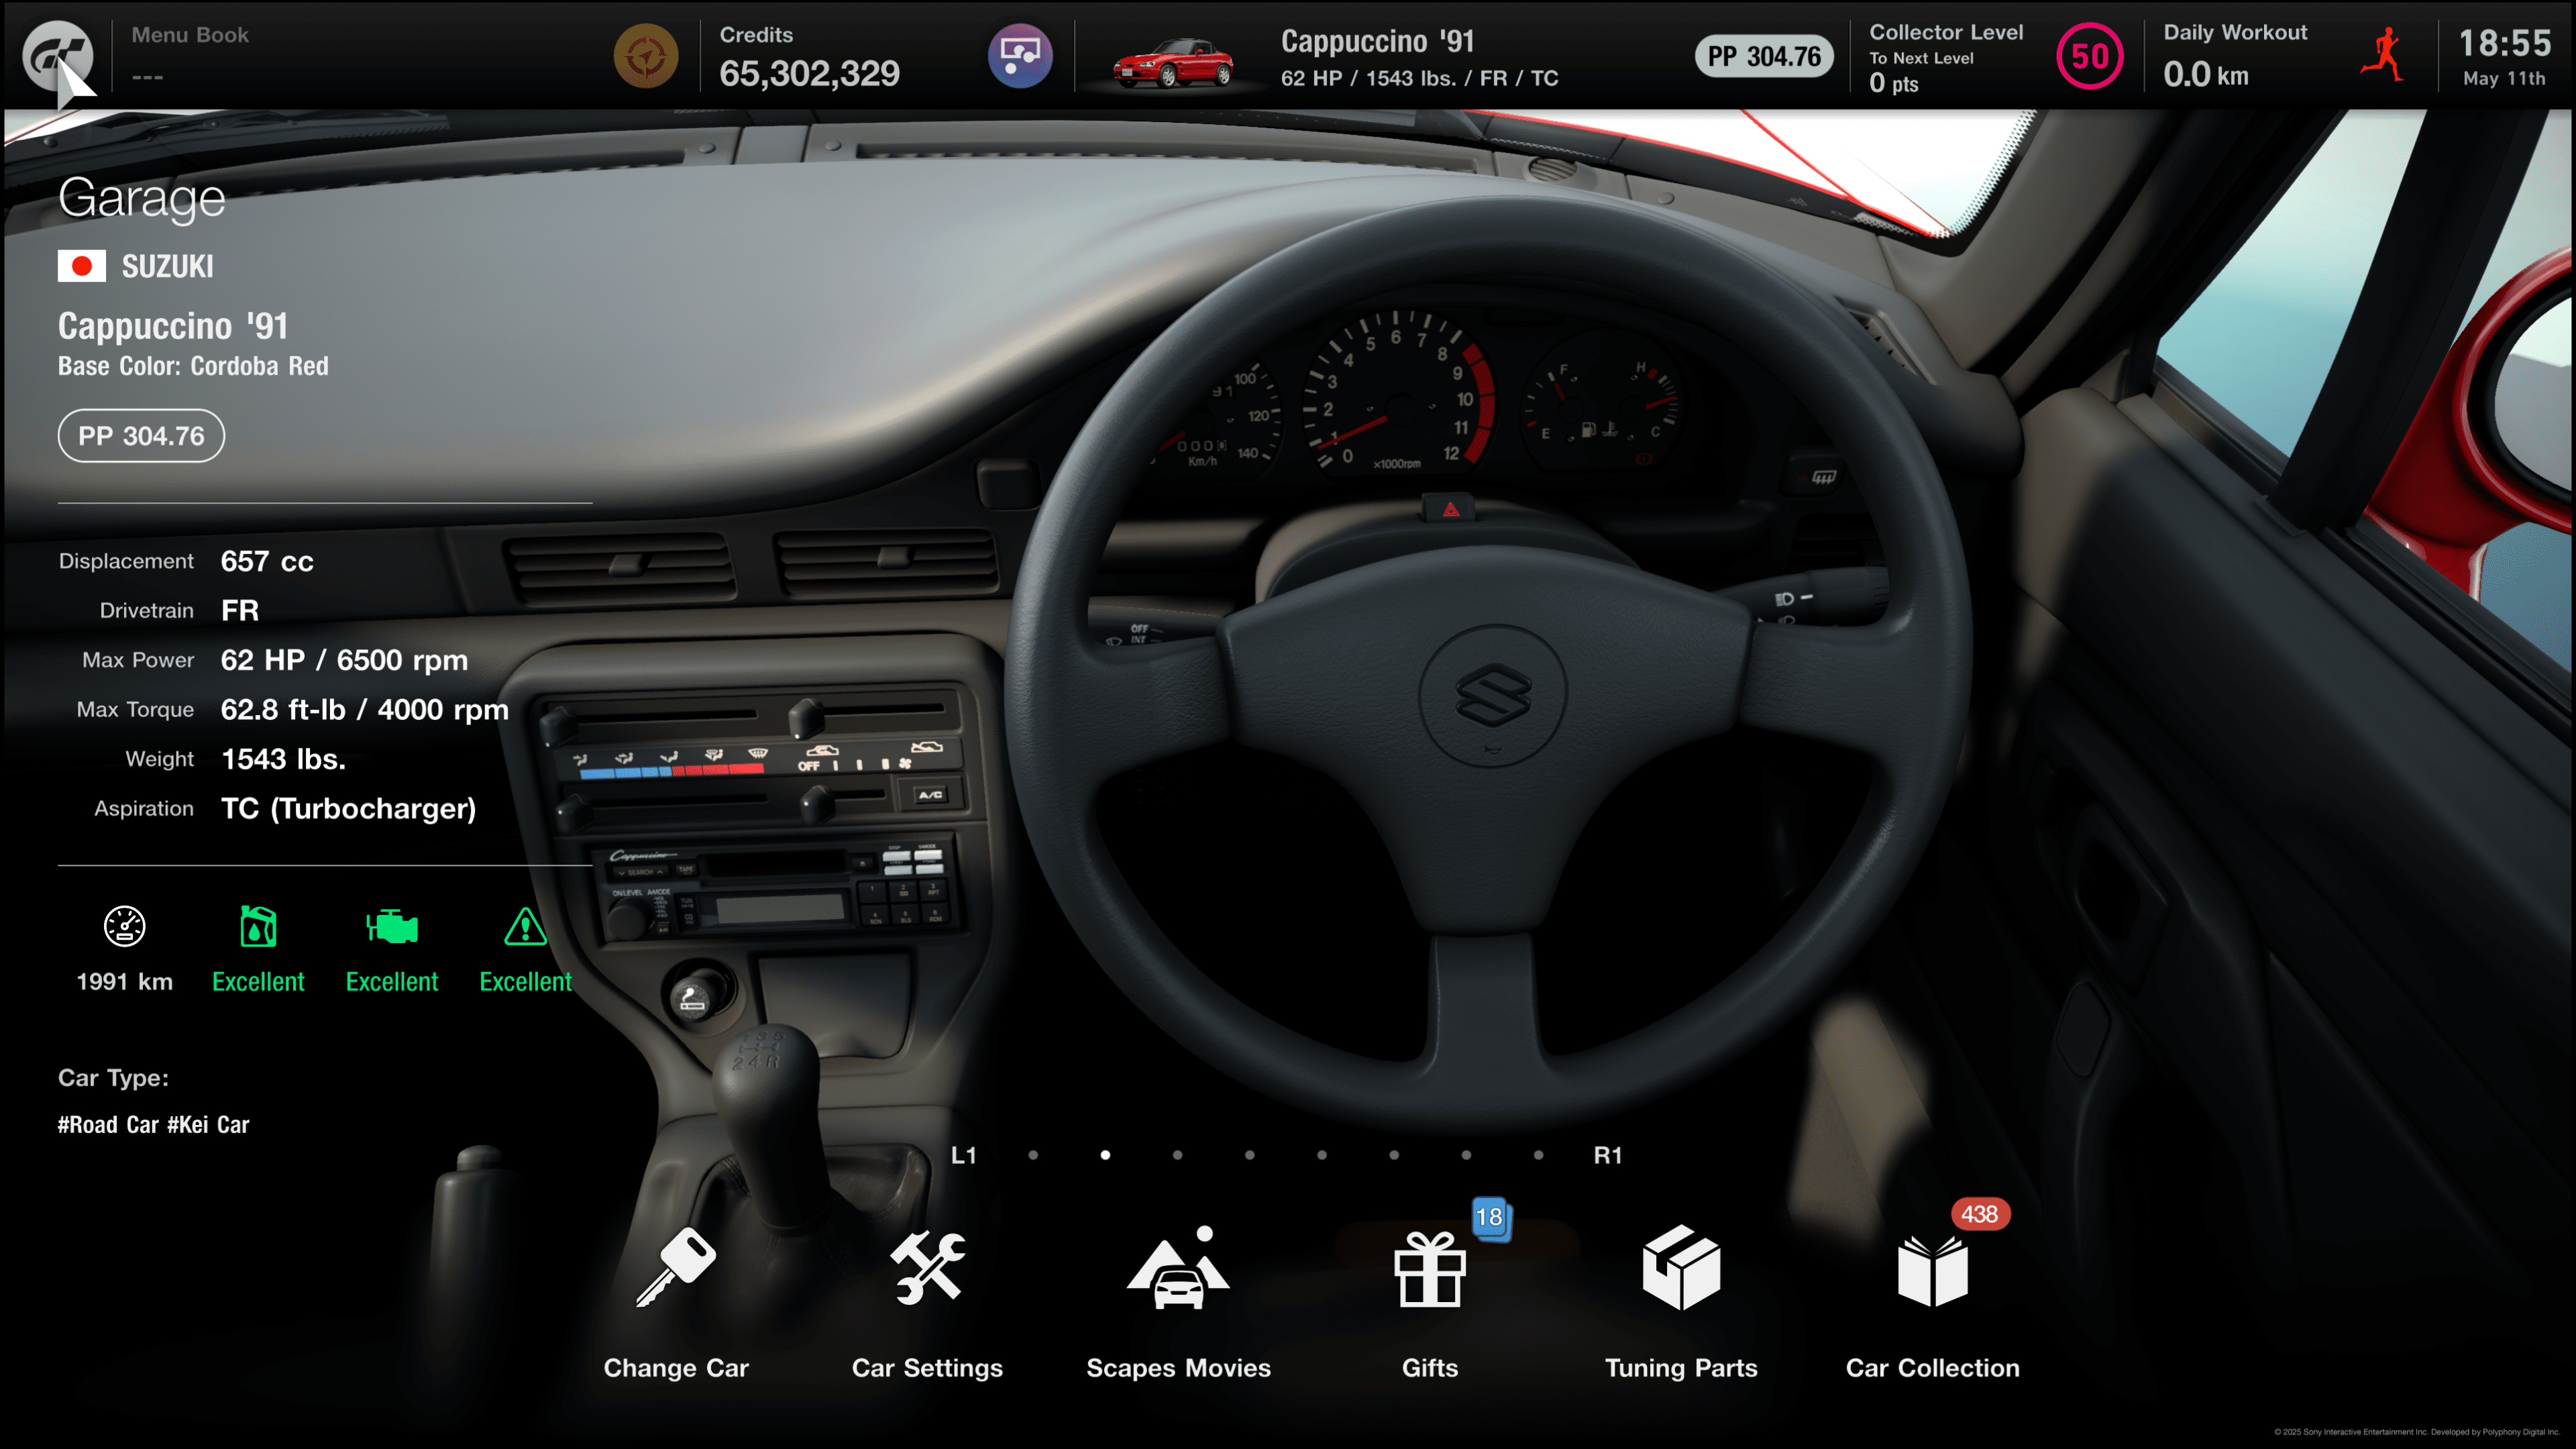Open the Gifts box icon
Viewport: 2576px width, 1449px height.
tap(1430, 1269)
